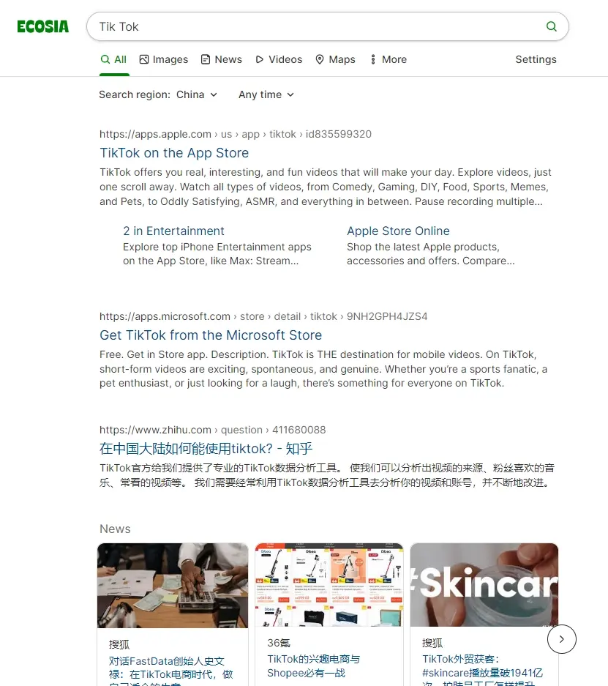This screenshot has width=608, height=686.
Task: Open the Zhihu tiktok question result
Action: [206, 449]
